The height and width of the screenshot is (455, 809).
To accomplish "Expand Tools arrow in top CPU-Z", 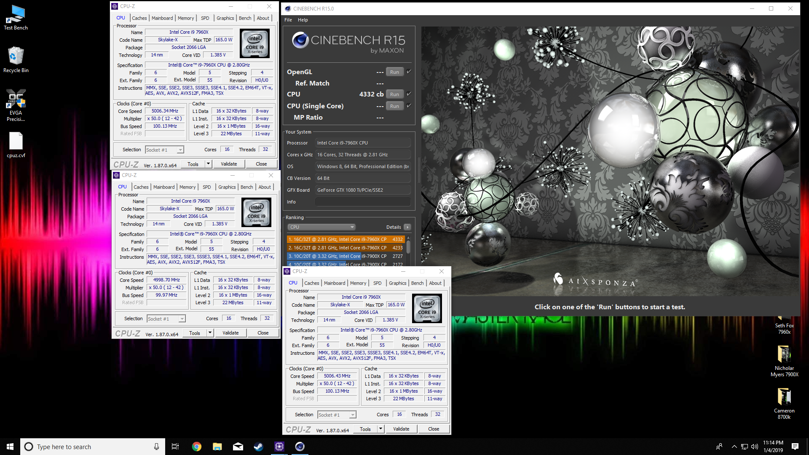I will tap(208, 164).
